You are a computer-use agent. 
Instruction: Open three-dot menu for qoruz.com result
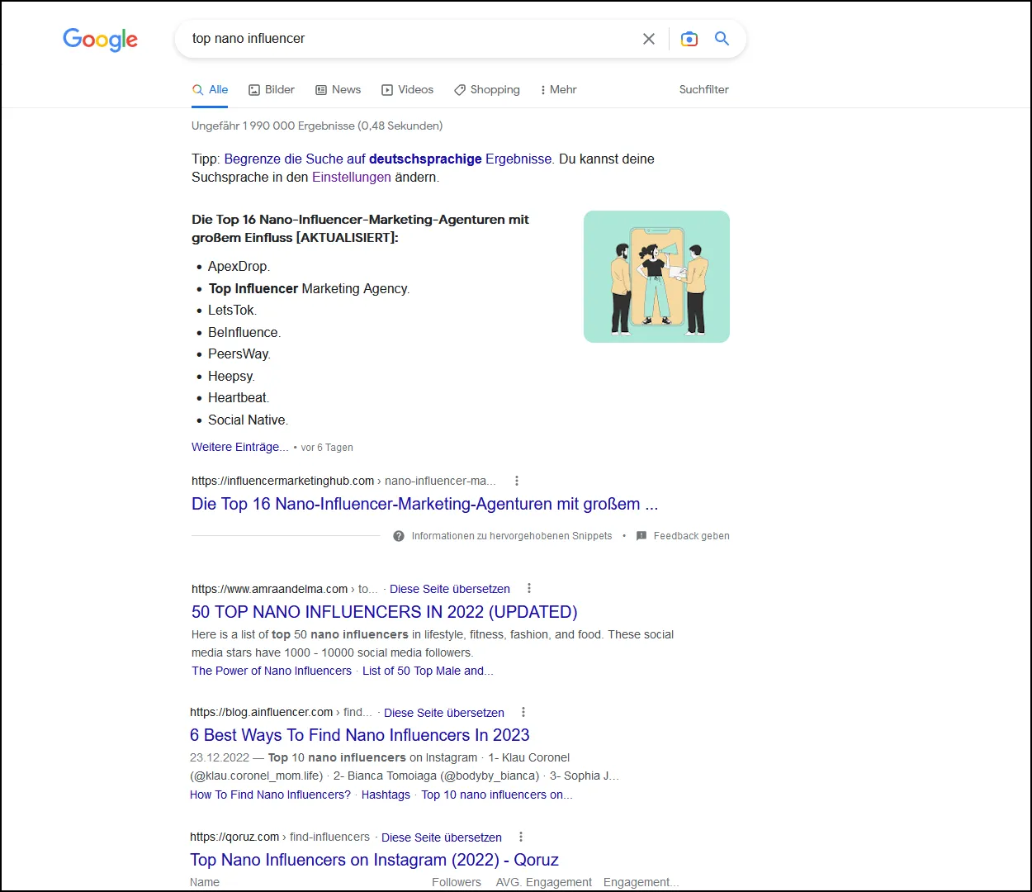coord(521,837)
